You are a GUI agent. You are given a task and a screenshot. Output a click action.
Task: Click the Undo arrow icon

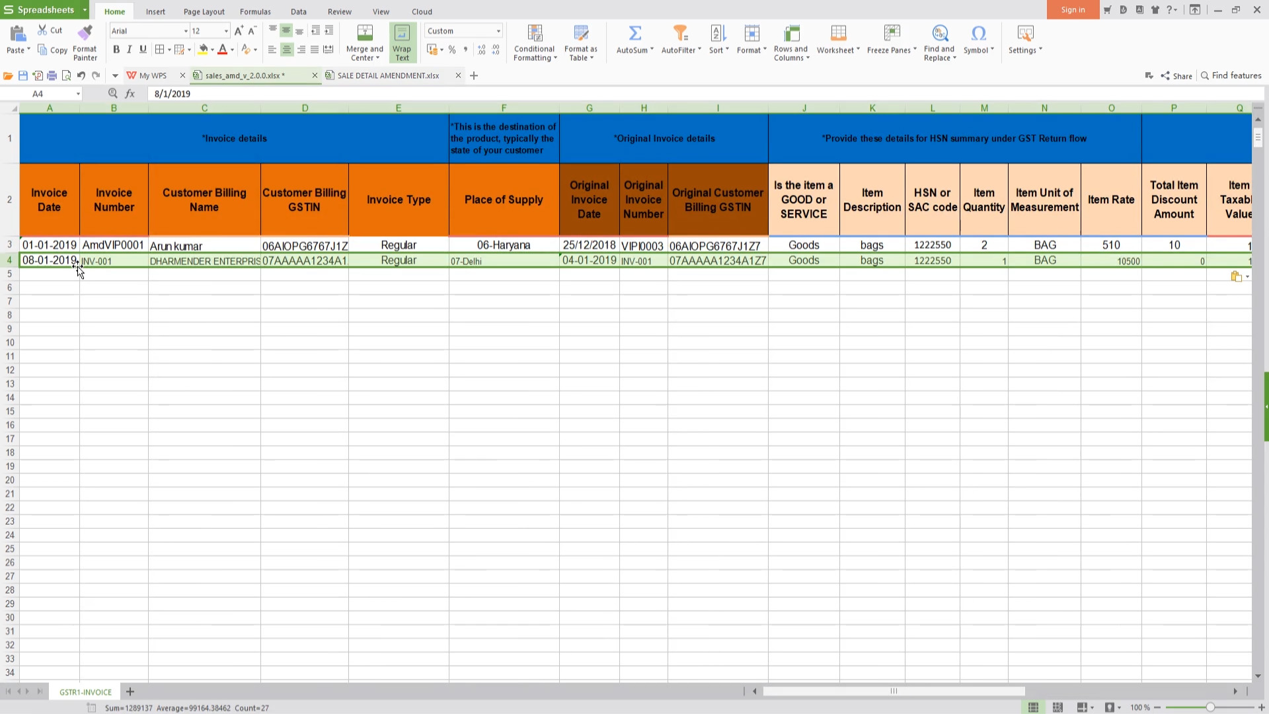point(81,75)
